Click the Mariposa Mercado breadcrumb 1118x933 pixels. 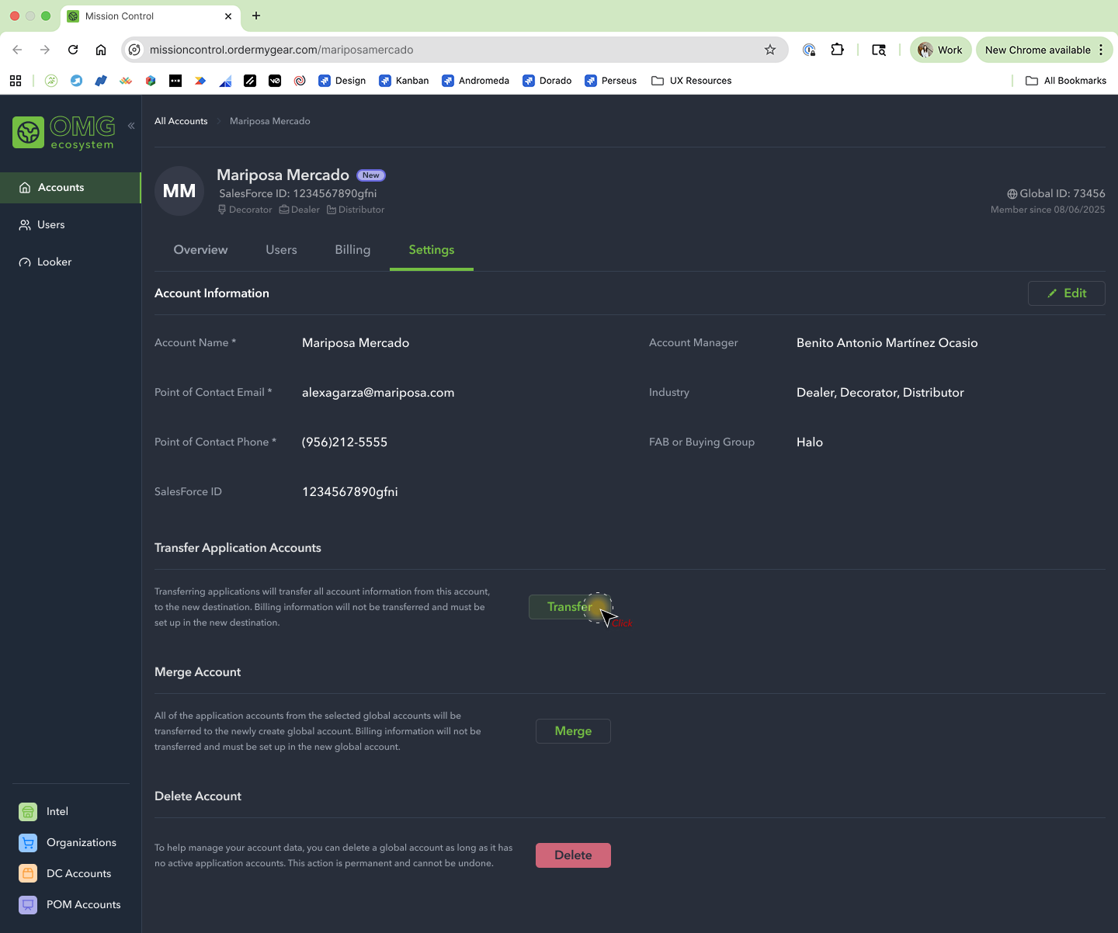coord(269,121)
